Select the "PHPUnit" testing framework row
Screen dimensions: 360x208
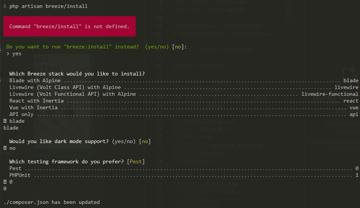(x=20, y=175)
